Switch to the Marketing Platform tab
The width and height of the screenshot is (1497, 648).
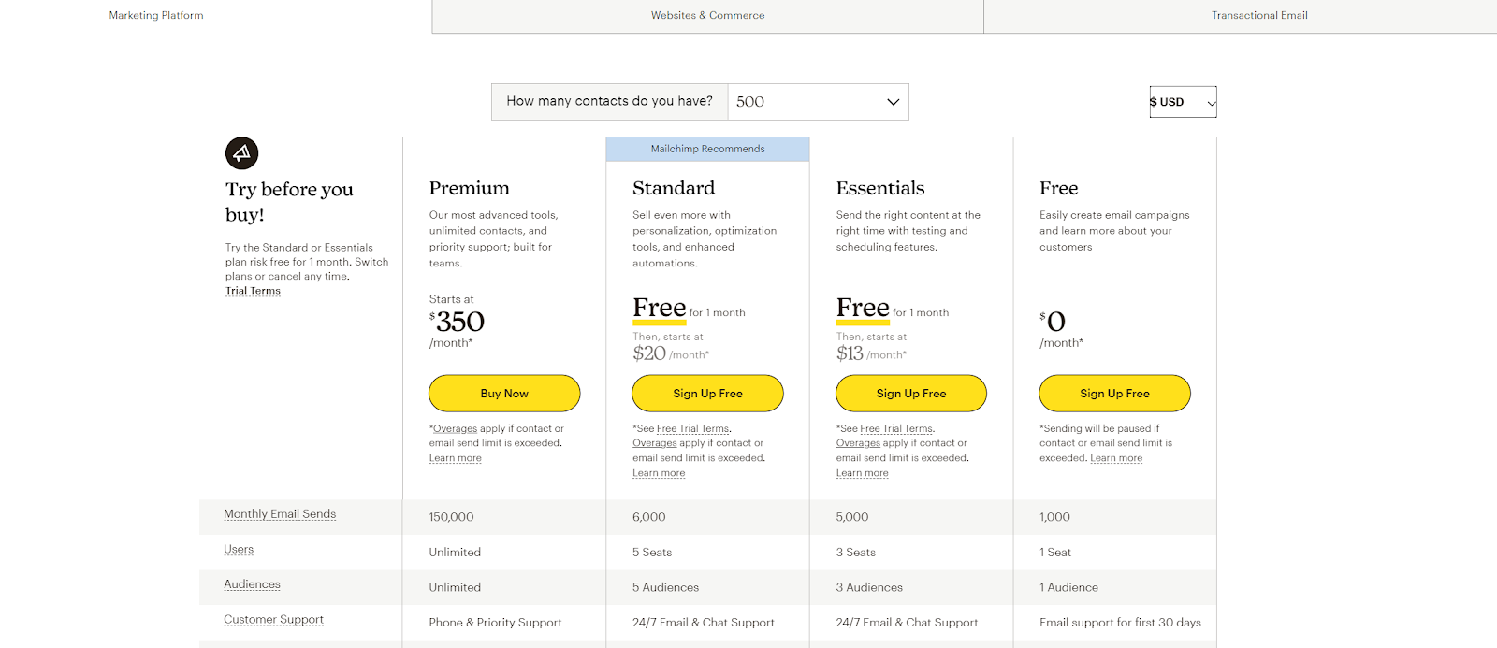click(x=156, y=16)
